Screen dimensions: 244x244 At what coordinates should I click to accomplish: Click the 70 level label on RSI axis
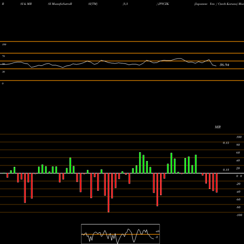click(x=3, y=56)
